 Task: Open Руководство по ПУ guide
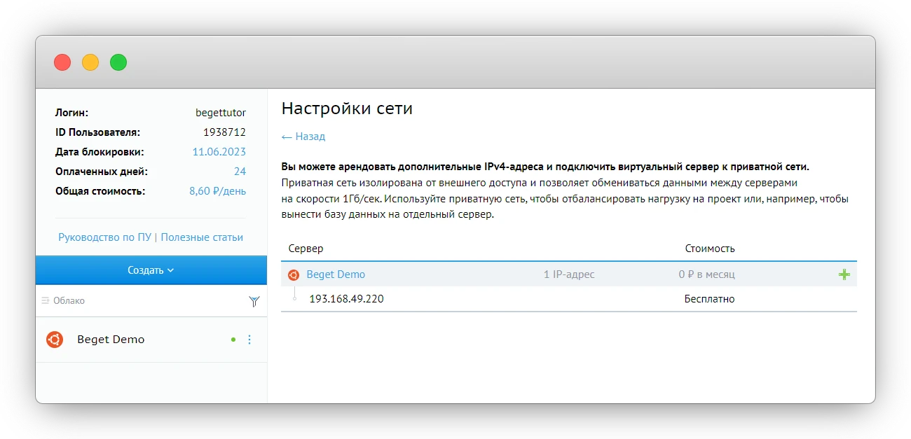point(104,237)
